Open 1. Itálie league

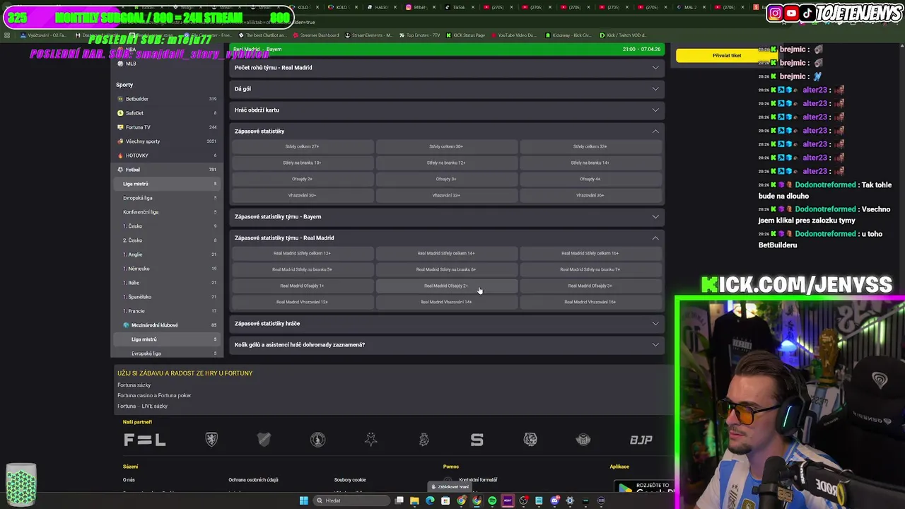point(168,283)
